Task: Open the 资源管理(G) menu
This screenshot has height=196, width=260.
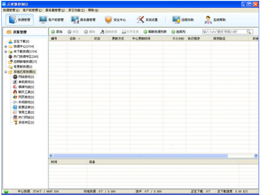Action: click(x=11, y=10)
